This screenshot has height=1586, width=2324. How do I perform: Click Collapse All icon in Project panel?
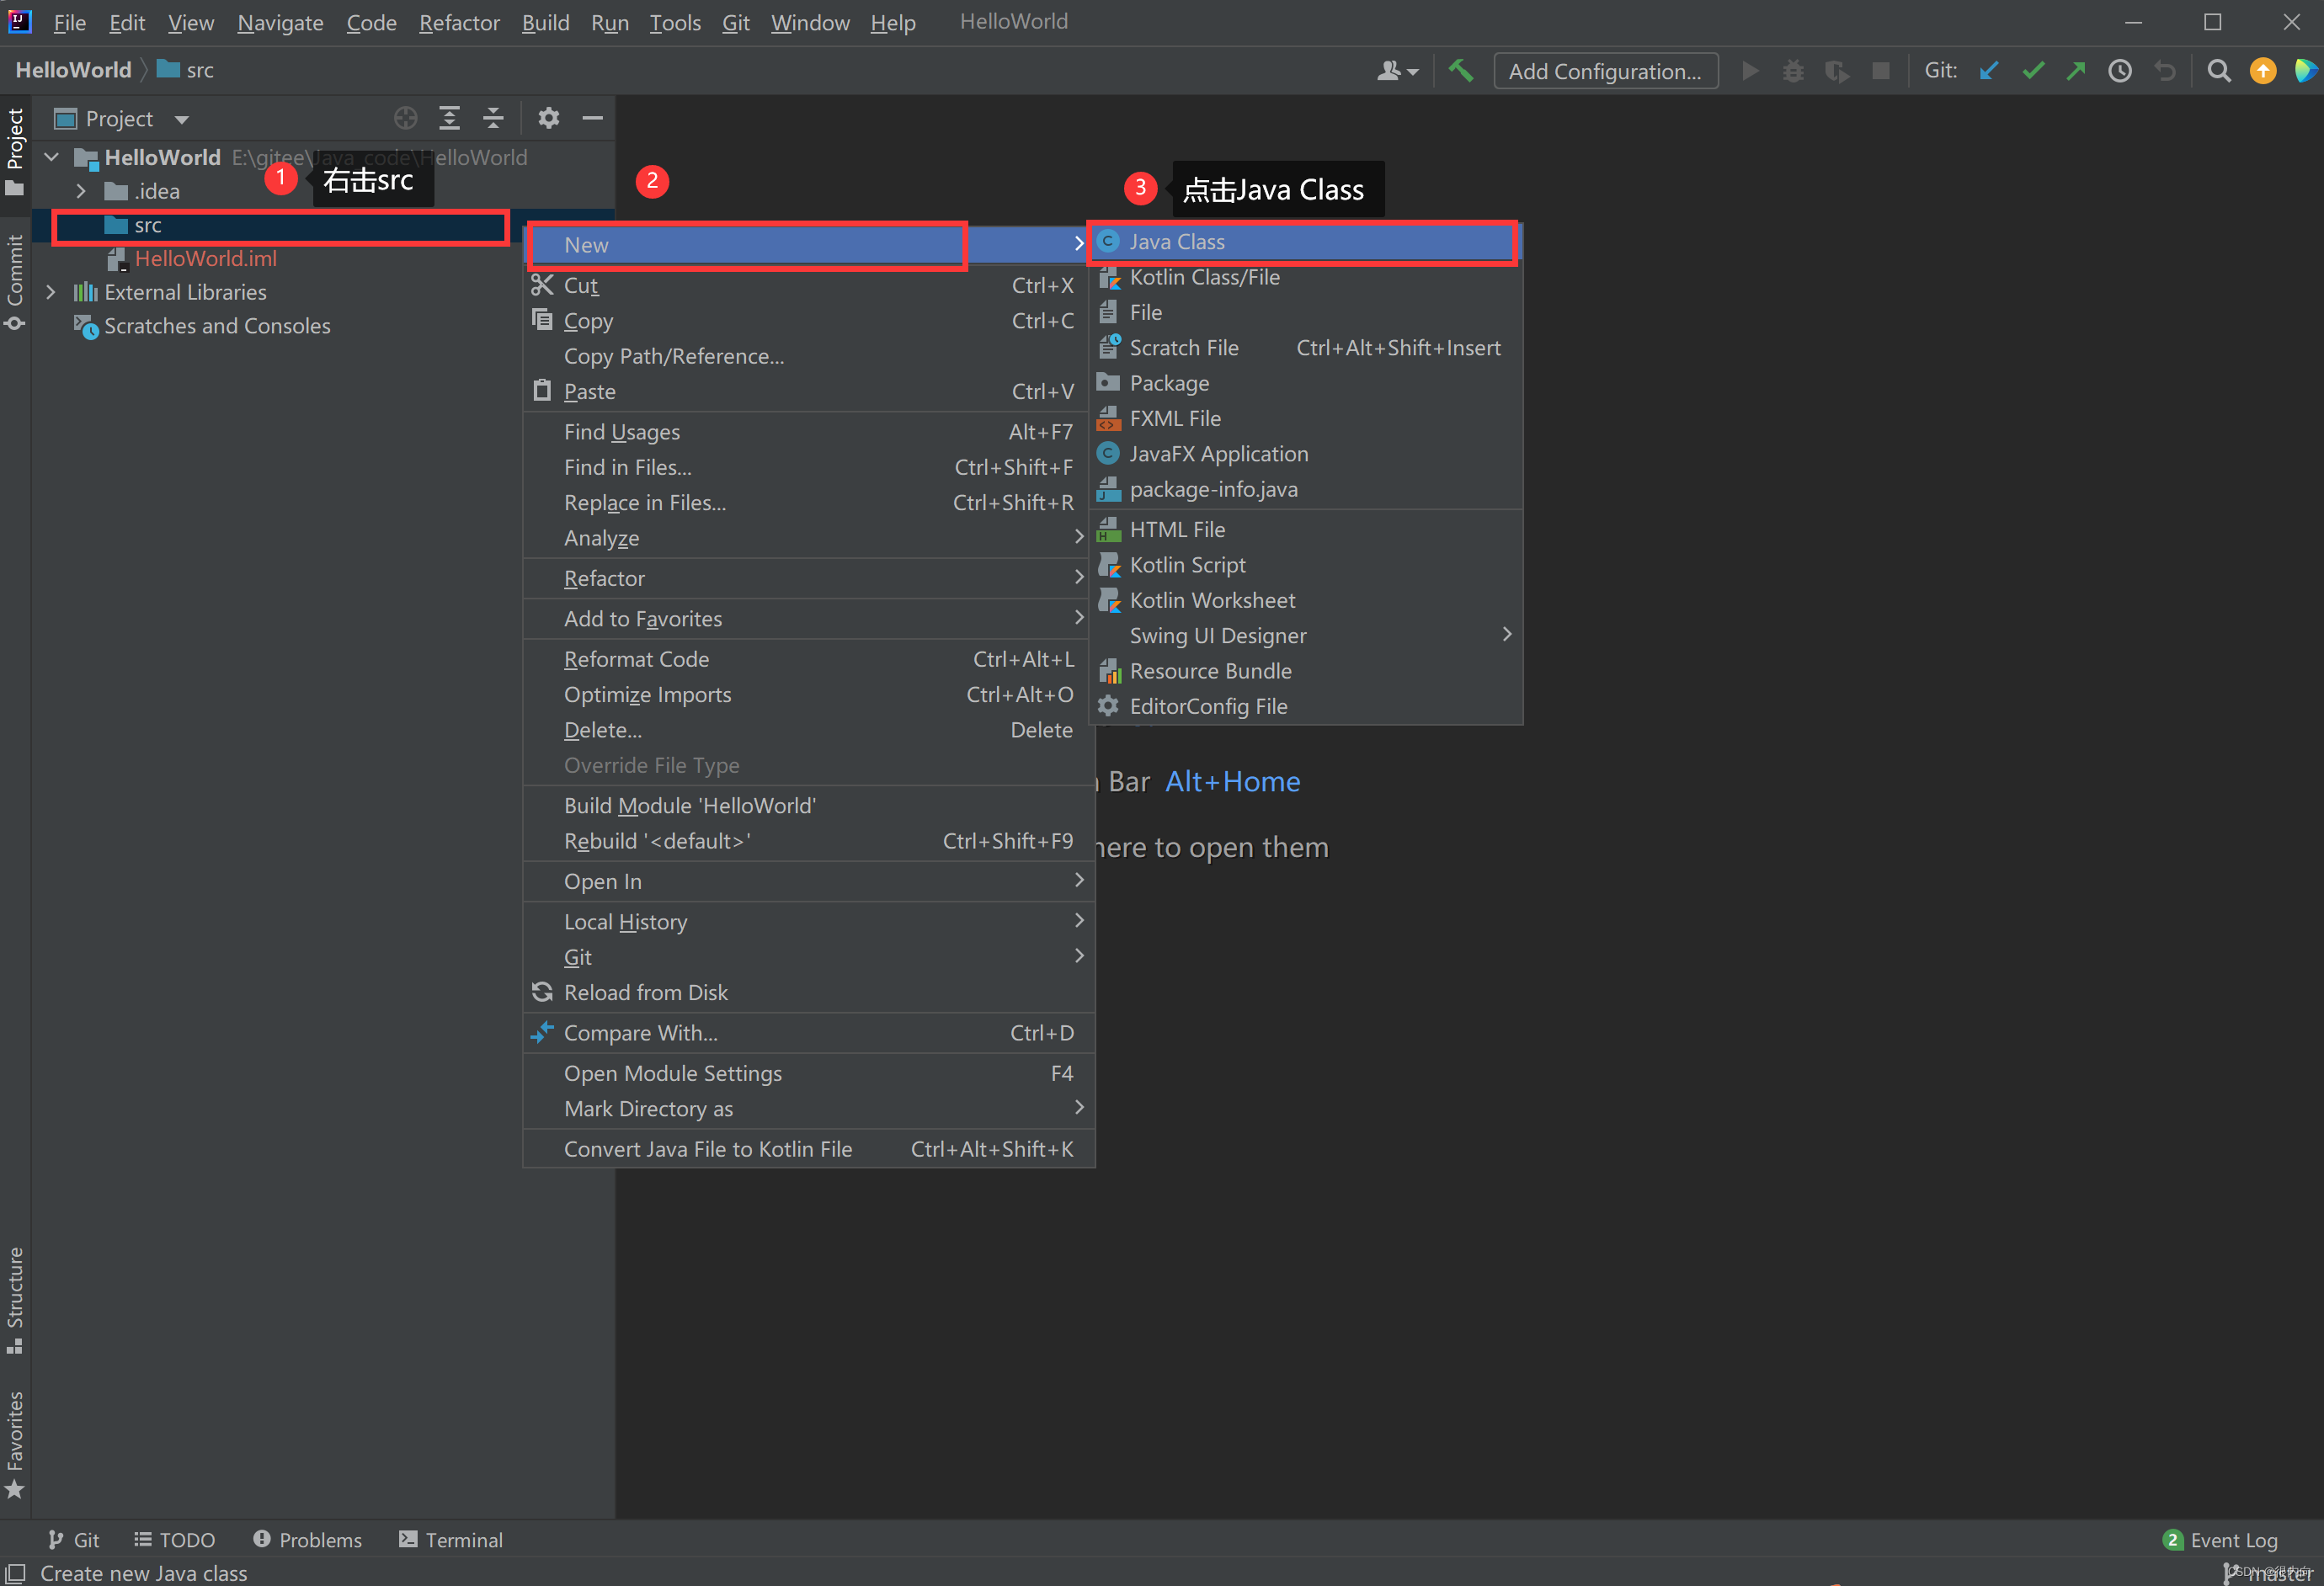(x=493, y=118)
